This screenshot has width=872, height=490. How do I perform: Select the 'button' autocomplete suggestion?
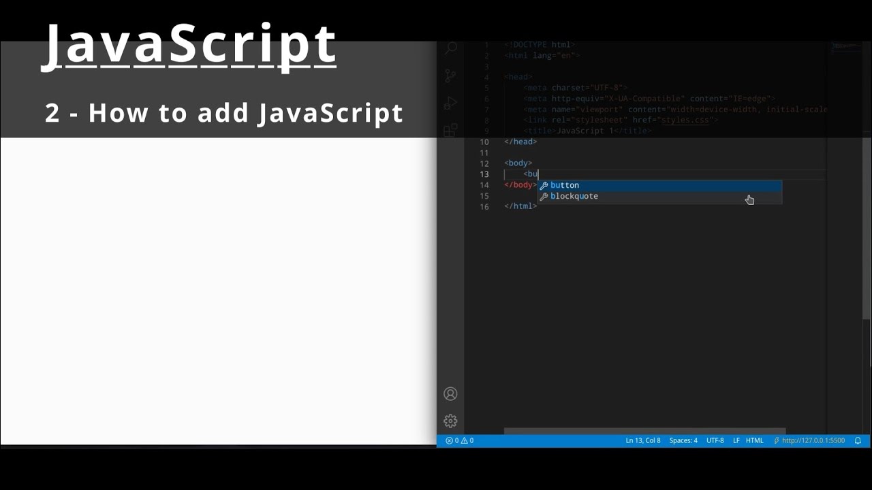tap(660, 185)
